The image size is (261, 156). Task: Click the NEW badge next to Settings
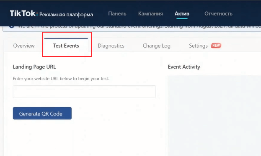[x=216, y=46]
